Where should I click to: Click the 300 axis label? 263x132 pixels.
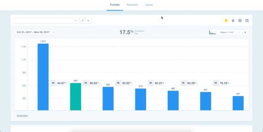coord(24,99)
